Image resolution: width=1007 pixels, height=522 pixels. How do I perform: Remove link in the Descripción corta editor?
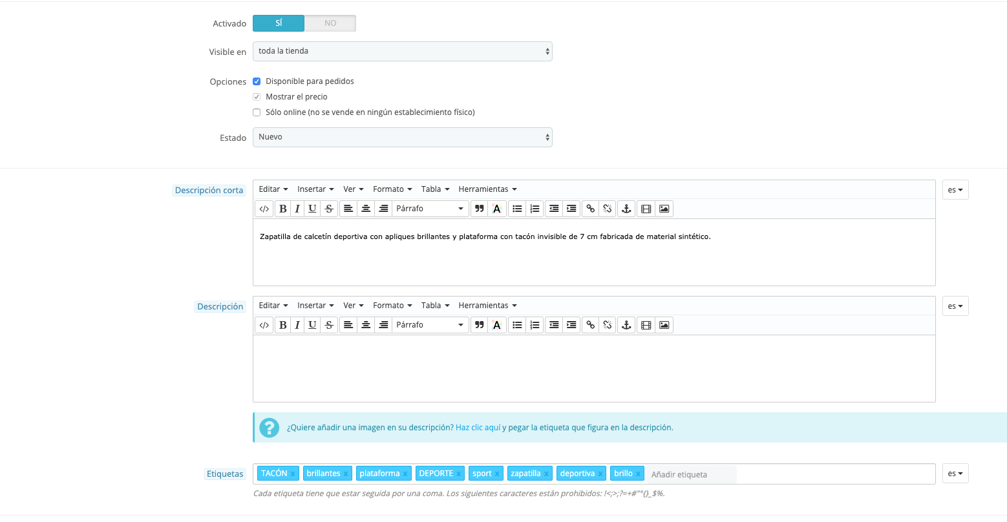click(x=607, y=209)
